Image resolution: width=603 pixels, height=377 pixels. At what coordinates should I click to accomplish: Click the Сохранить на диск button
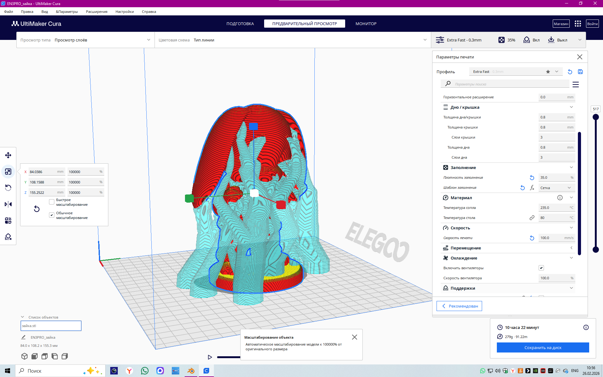click(543, 347)
